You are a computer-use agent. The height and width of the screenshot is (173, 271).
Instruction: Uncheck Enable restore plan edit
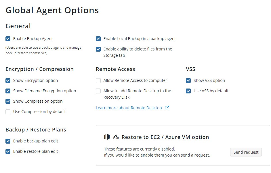pyautogui.click(x=8, y=152)
